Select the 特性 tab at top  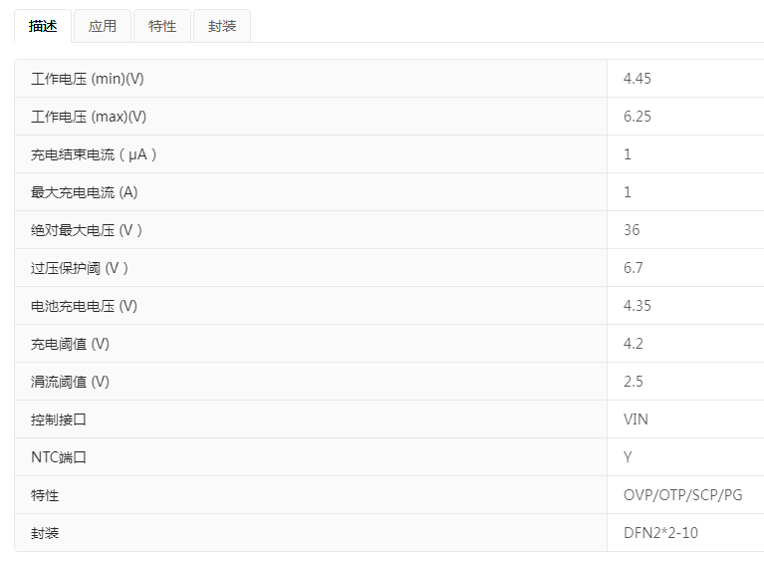162,26
